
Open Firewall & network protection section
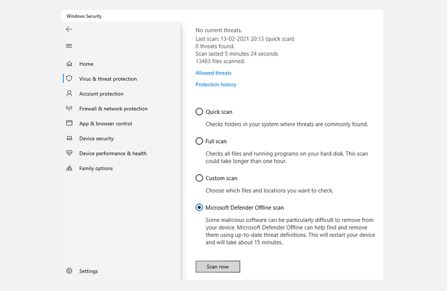click(113, 109)
